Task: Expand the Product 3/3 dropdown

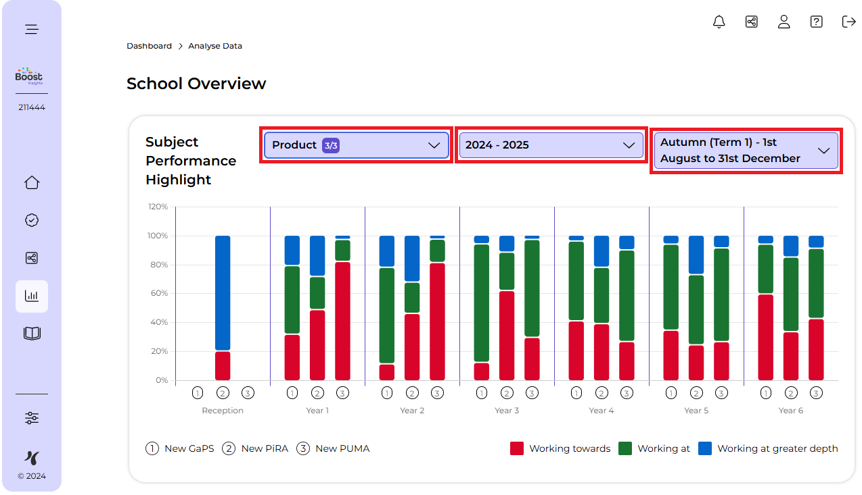Action: (x=356, y=145)
